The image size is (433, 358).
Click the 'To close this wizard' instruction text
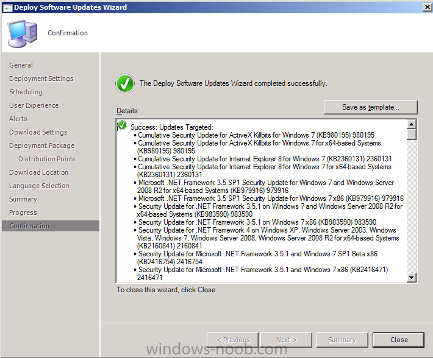click(x=166, y=290)
